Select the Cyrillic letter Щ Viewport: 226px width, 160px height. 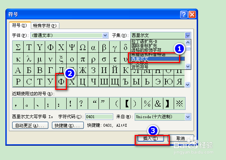pyautogui.click(x=115, y=81)
